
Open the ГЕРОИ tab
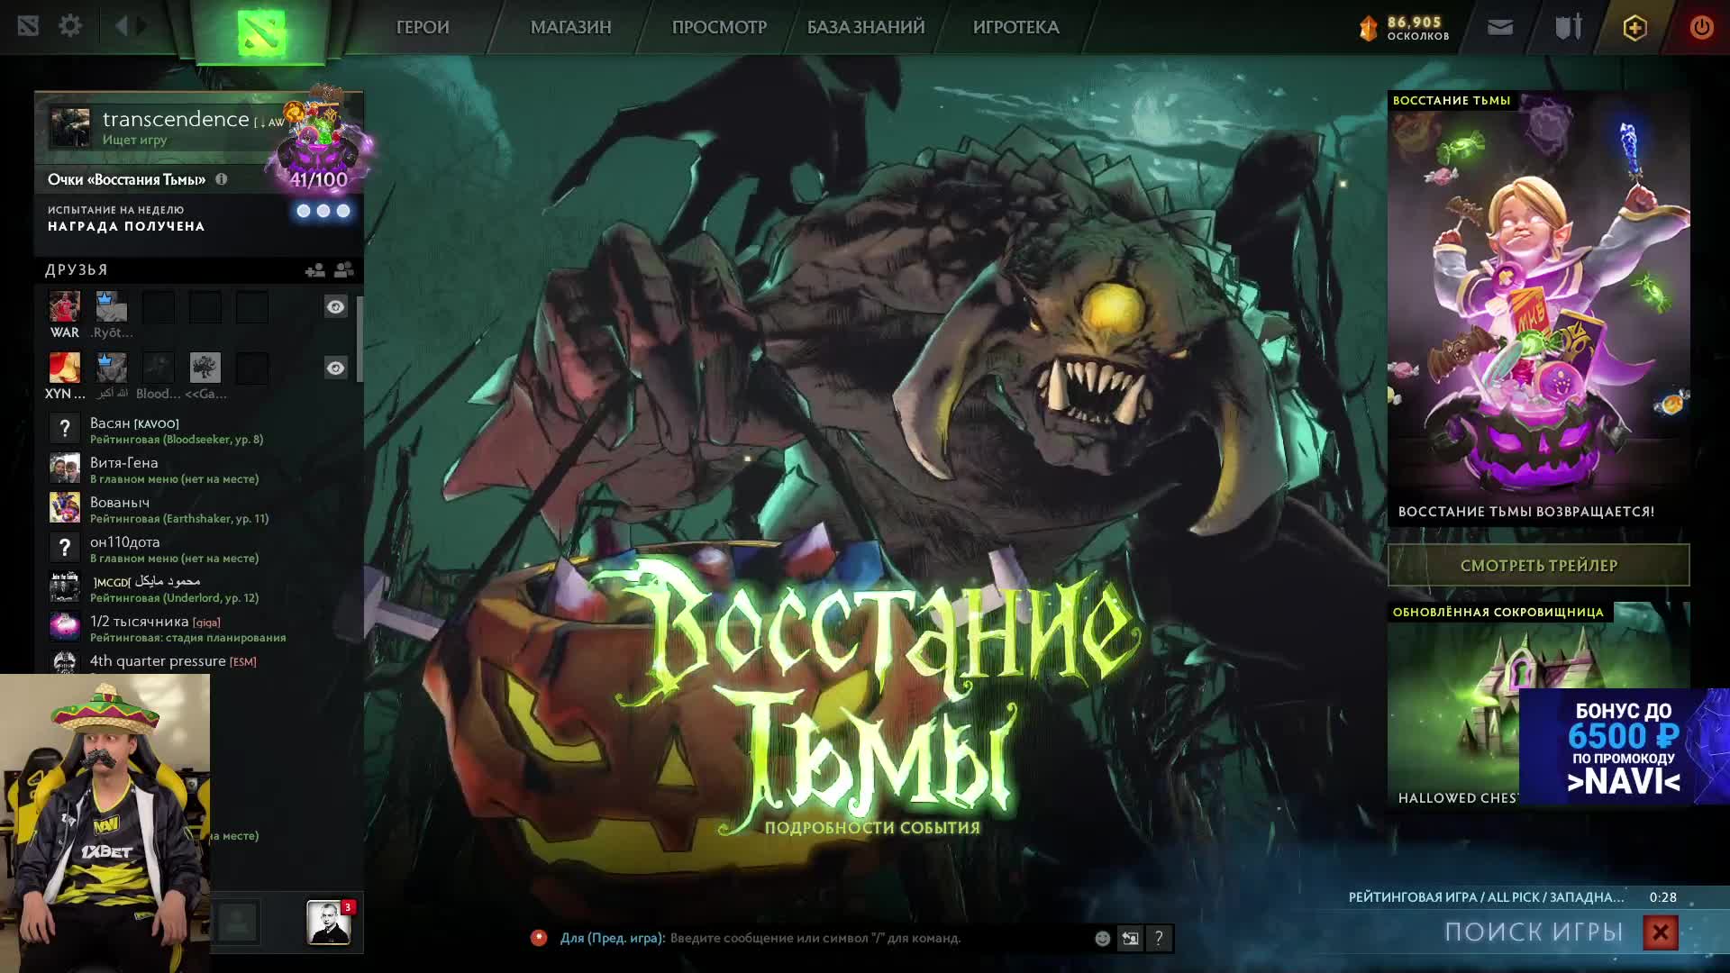tap(423, 27)
